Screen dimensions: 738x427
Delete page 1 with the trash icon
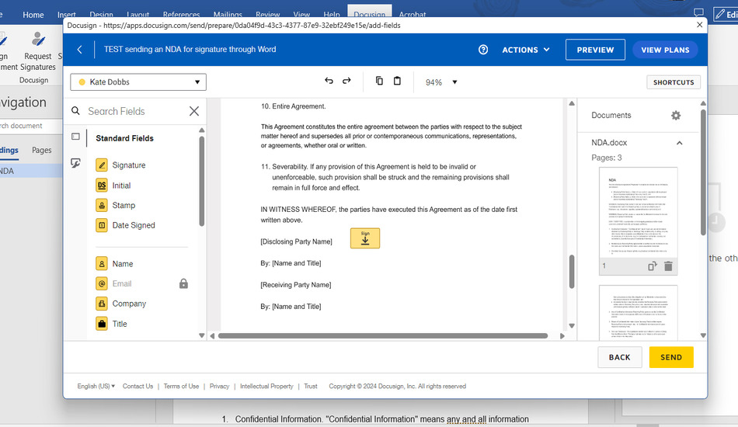[x=668, y=266]
